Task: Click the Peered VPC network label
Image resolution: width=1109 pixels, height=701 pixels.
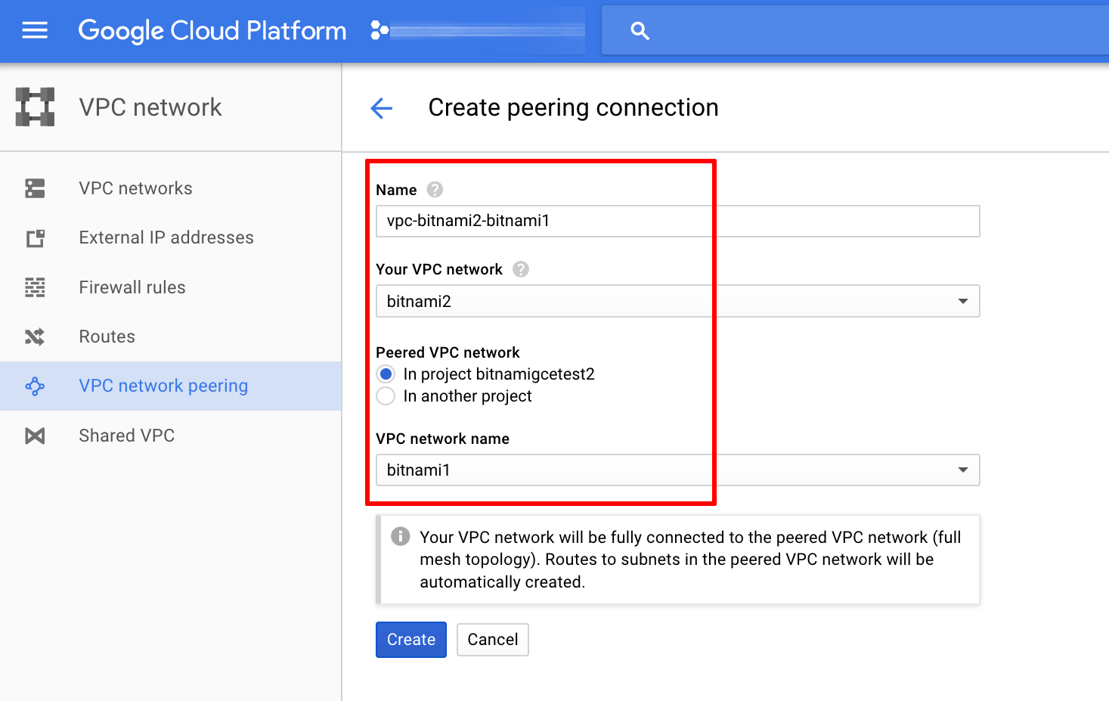Action: pyautogui.click(x=448, y=352)
